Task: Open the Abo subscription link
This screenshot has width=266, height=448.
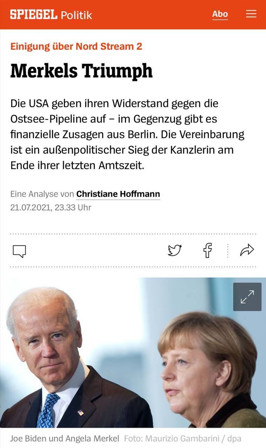Action: 220,14
